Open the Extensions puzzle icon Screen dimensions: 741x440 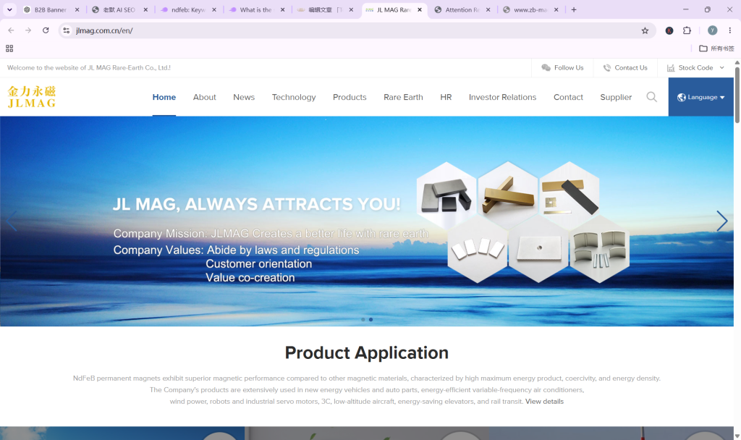coord(687,30)
